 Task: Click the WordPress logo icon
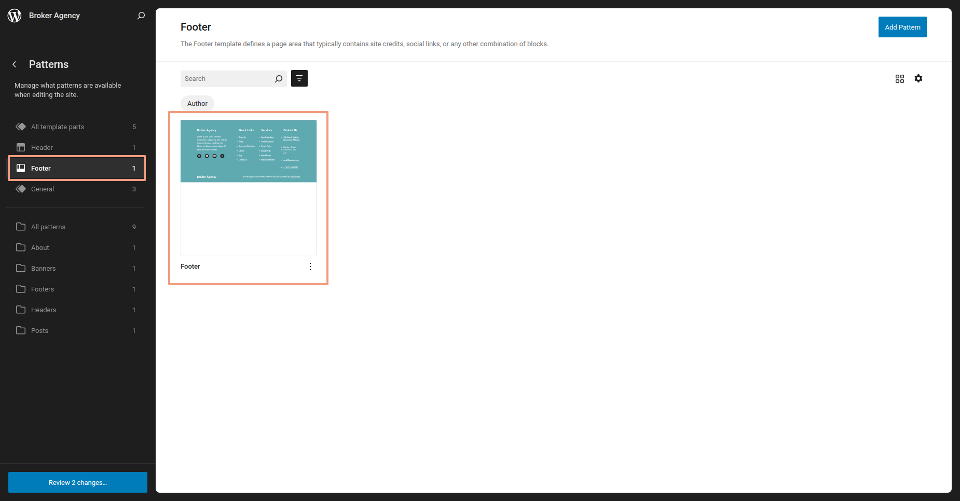[15, 16]
